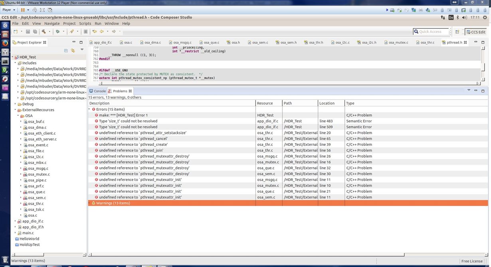Click the Free License status text
The image size is (491, 267).
pyautogui.click(x=473, y=261)
